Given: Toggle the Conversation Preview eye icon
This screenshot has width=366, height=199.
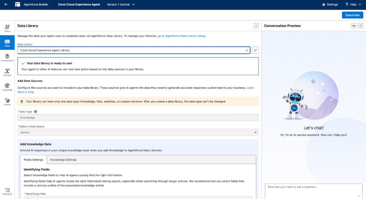Looking at the screenshot, I should point(353,26).
